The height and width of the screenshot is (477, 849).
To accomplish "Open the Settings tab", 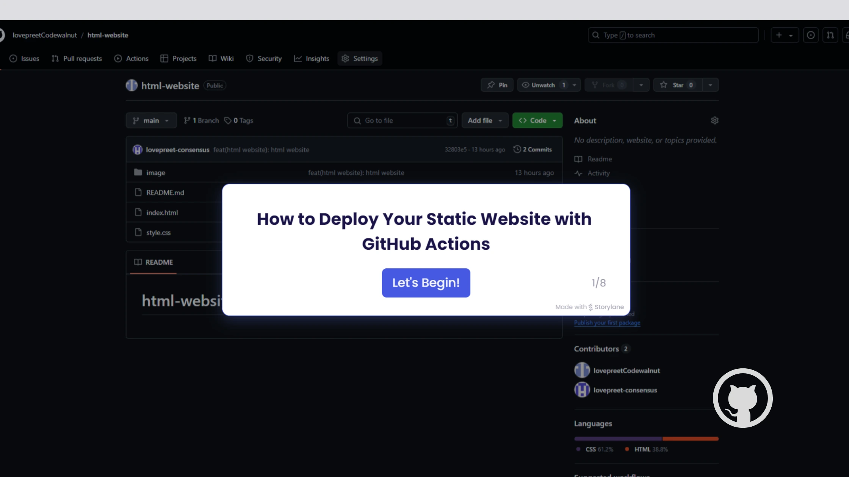I will (x=359, y=58).
